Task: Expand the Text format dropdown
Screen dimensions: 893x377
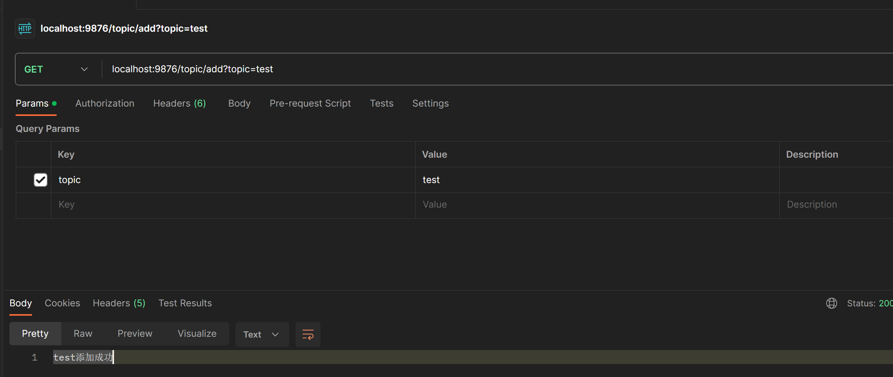Action: point(262,335)
